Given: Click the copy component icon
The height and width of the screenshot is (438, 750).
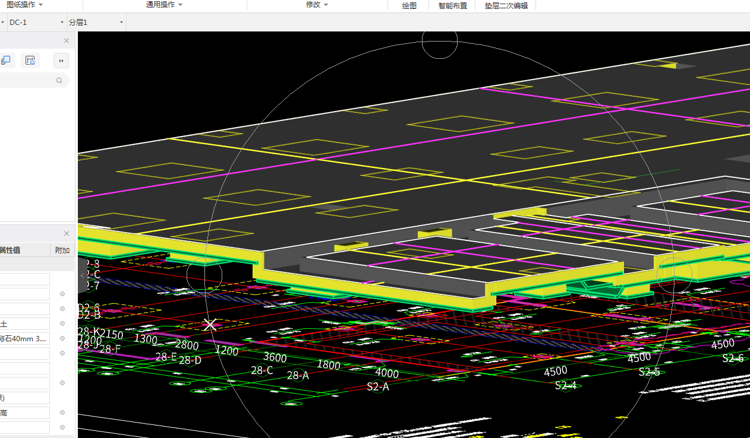Looking at the screenshot, I should pyautogui.click(x=6, y=61).
